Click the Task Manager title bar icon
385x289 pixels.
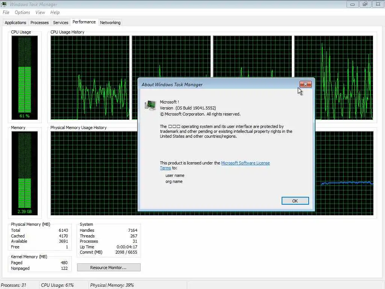point(3,4)
